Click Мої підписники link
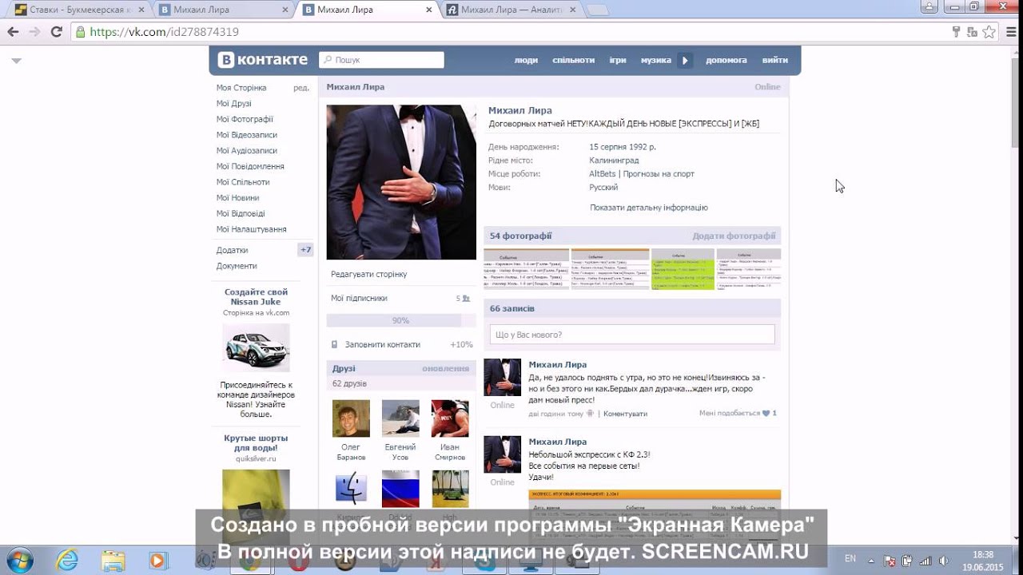Screen dimensions: 1023x575 359,298
